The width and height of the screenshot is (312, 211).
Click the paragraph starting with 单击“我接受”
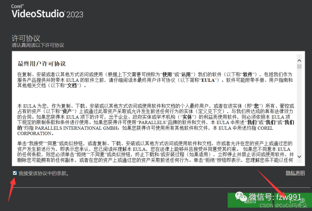click(x=156, y=152)
